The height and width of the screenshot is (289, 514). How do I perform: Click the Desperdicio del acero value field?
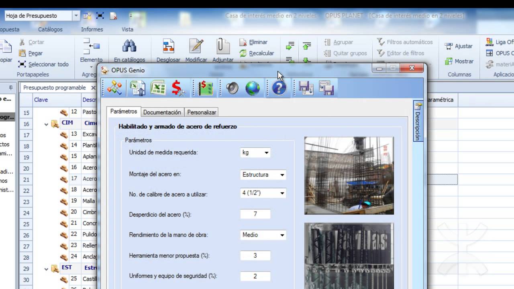tap(255, 214)
